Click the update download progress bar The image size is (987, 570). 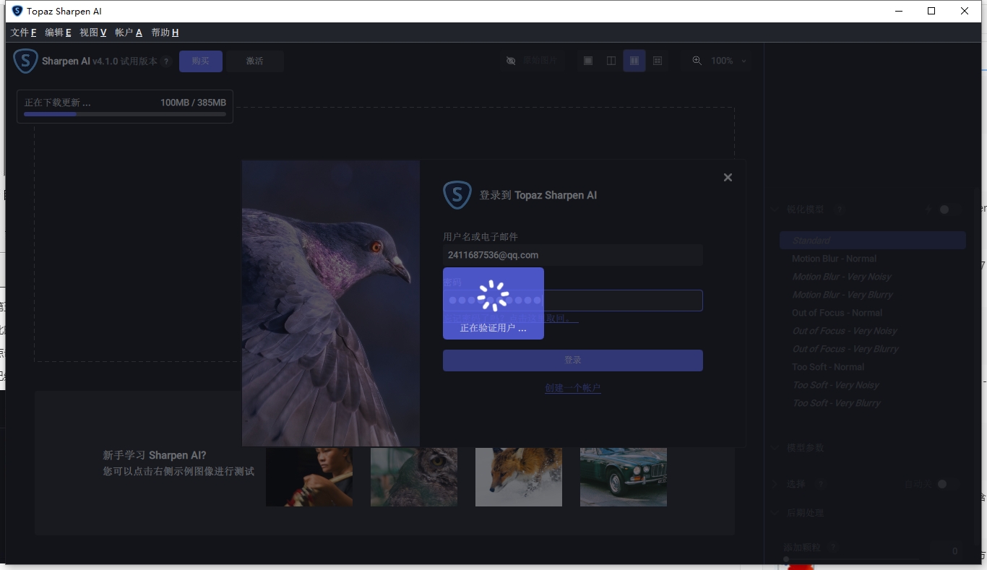point(125,114)
